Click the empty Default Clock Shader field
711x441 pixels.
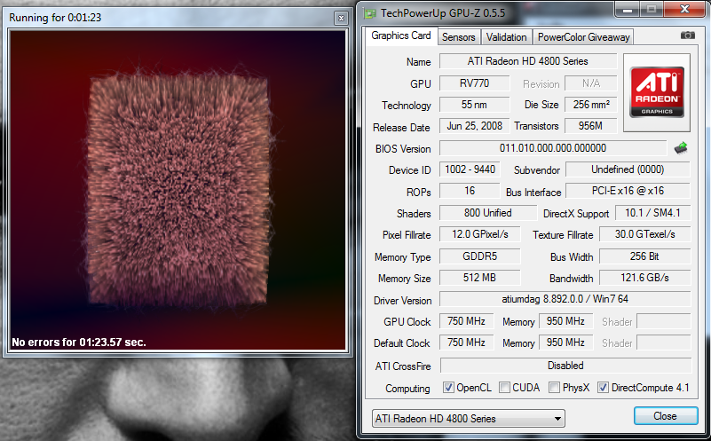663,343
